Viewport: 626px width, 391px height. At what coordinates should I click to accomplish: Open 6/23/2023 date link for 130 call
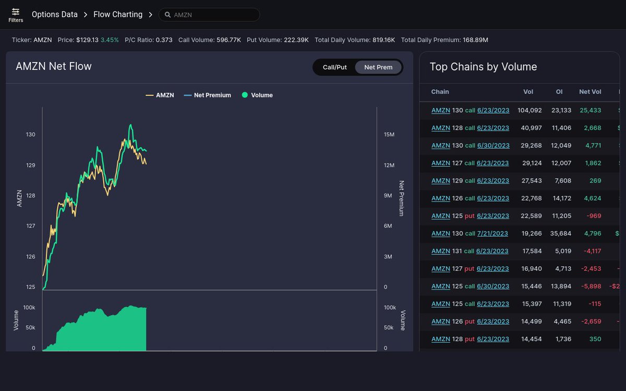pos(493,111)
